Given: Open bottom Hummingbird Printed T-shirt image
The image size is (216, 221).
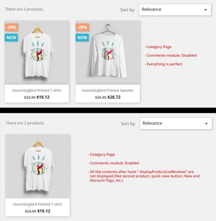Looking at the screenshot, I should [37, 166].
